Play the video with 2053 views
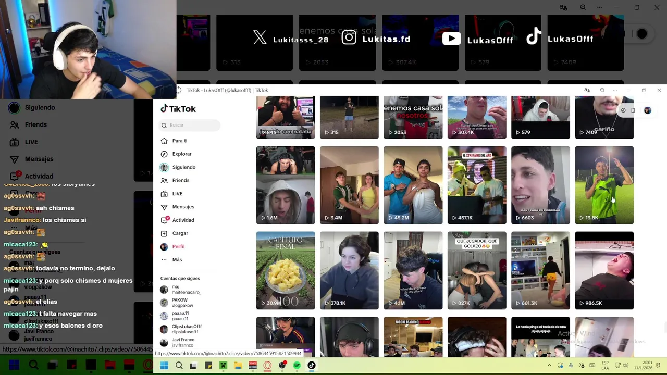The image size is (667, 375). [x=413, y=117]
